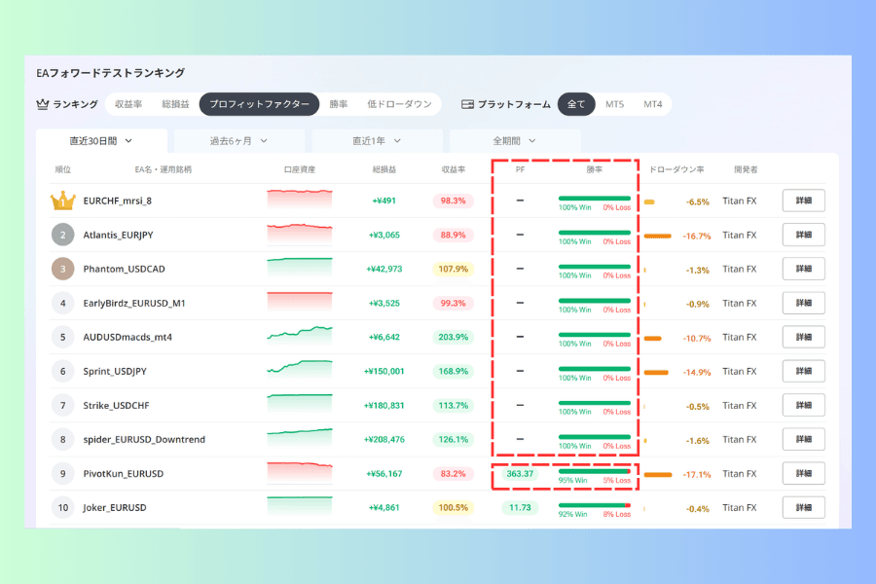Click profit value +¥208,476

[x=384, y=439]
